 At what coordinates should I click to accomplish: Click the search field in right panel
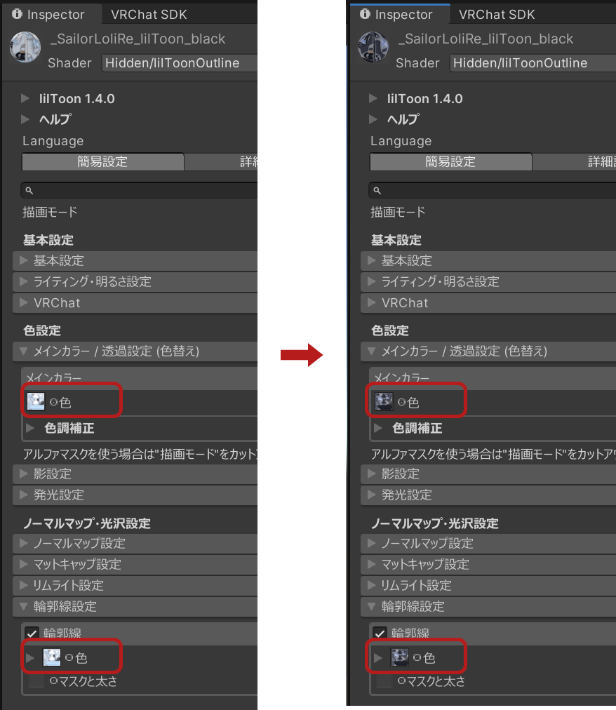point(493,191)
